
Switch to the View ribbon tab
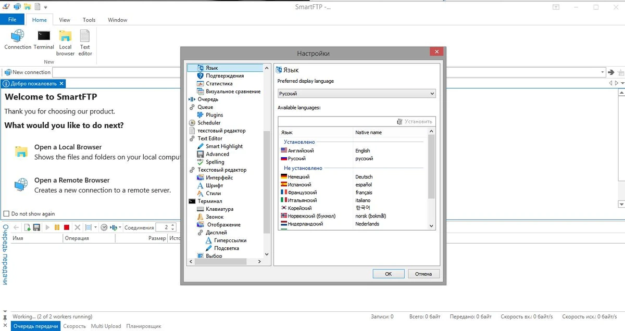[x=65, y=20]
